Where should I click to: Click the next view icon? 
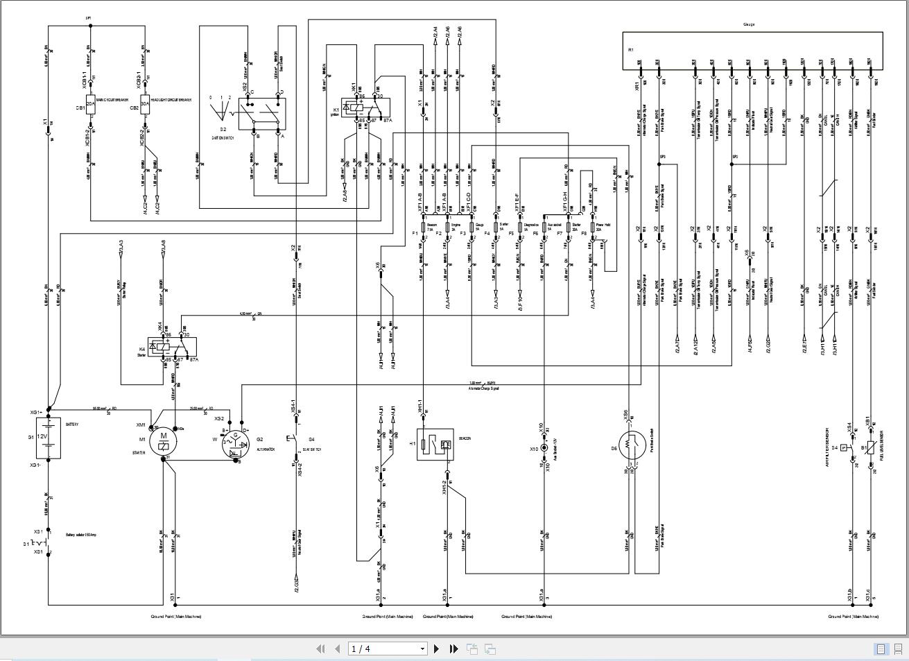click(490, 649)
